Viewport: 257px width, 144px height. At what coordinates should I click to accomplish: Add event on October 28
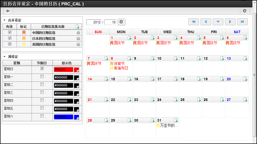pos(106,120)
